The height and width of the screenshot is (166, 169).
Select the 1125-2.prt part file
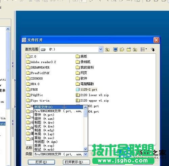[x=87, y=89]
